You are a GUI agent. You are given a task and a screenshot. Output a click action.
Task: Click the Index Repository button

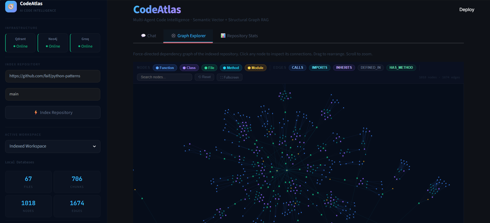pos(53,112)
